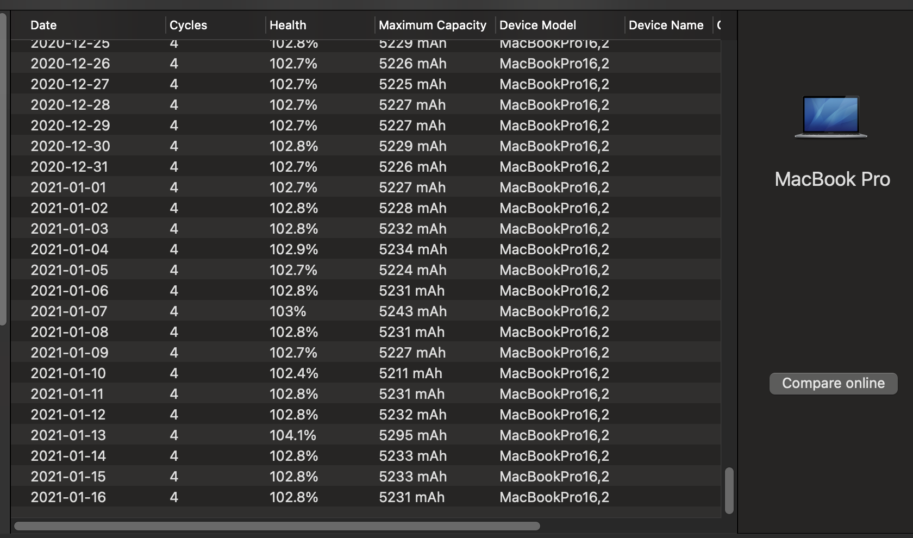Select the row dated 2020-12-28

coord(366,105)
